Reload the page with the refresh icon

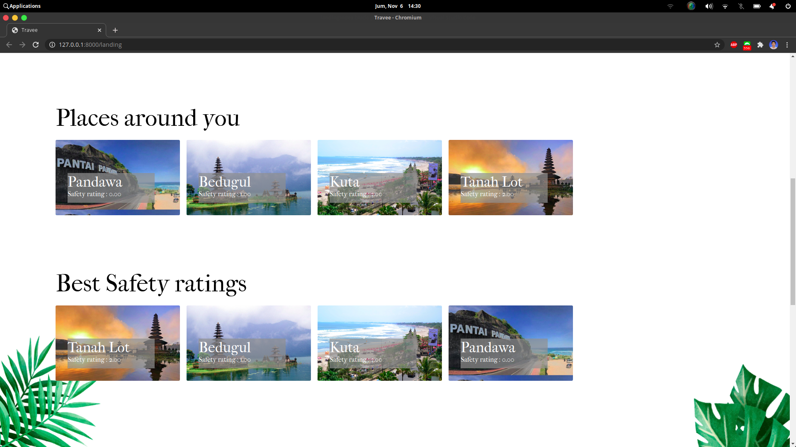coord(36,45)
